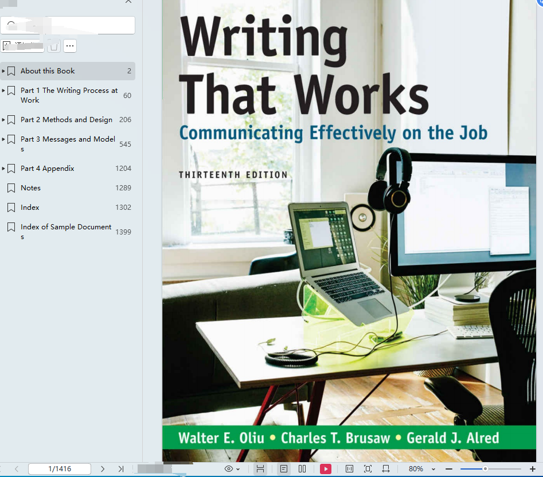This screenshot has height=477, width=543.
Task: Switch to single-page view
Action: (284, 469)
